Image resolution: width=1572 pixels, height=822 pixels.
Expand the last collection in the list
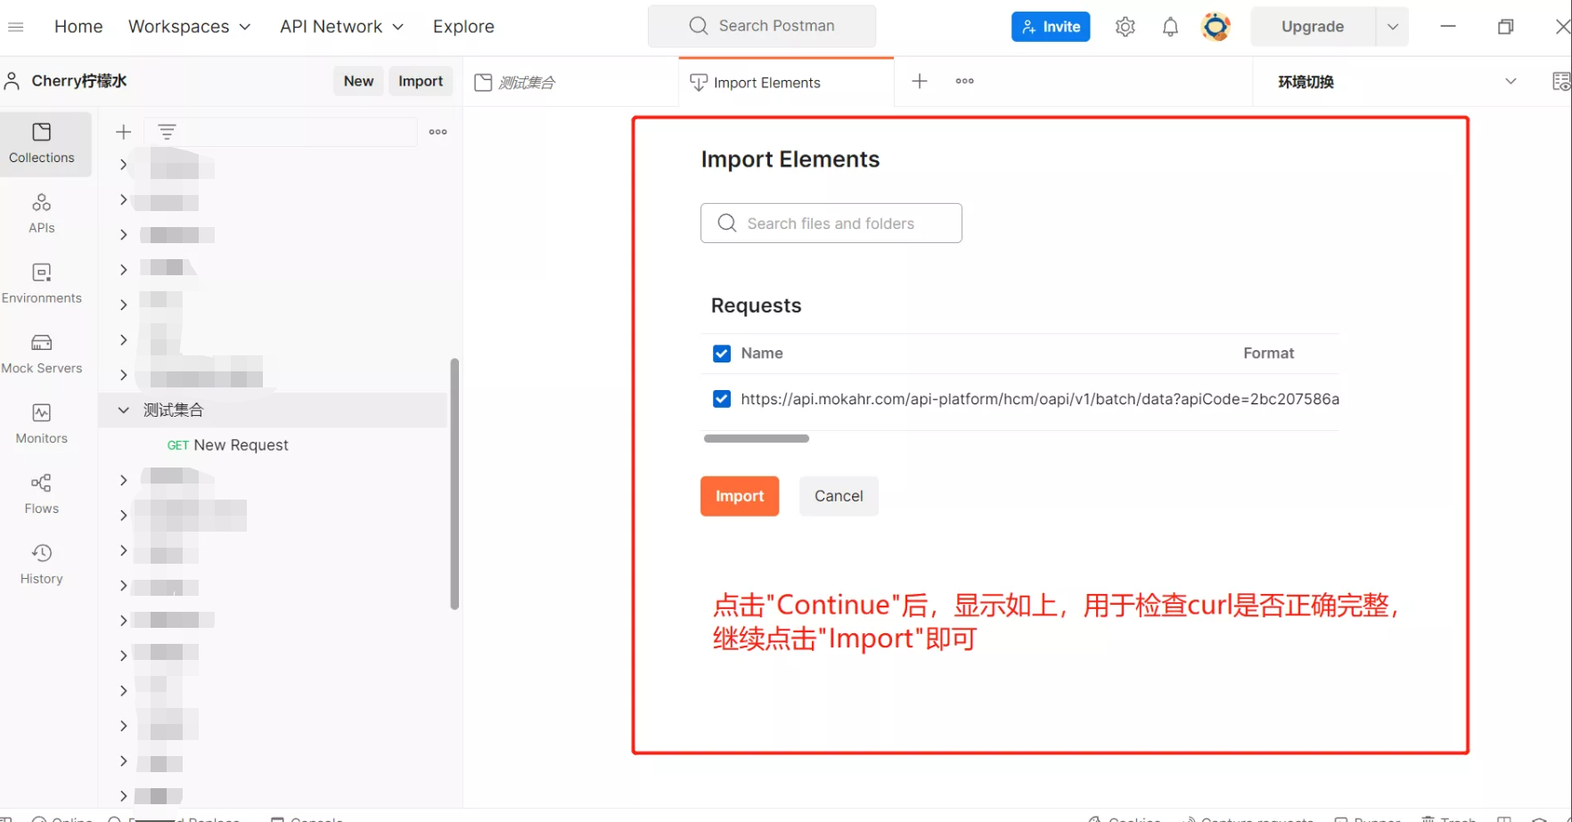tap(124, 795)
